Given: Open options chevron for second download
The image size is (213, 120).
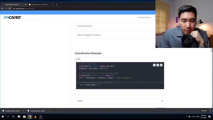Looking at the screenshot, I should [48, 111].
